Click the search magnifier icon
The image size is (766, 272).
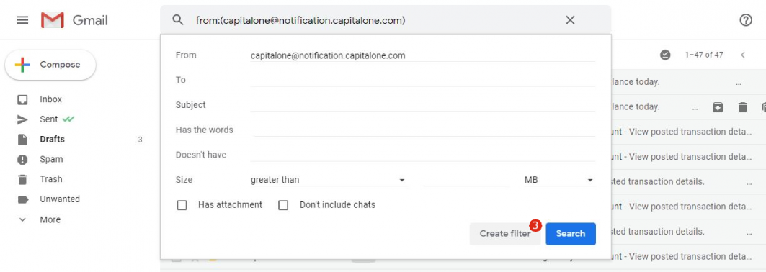(178, 20)
